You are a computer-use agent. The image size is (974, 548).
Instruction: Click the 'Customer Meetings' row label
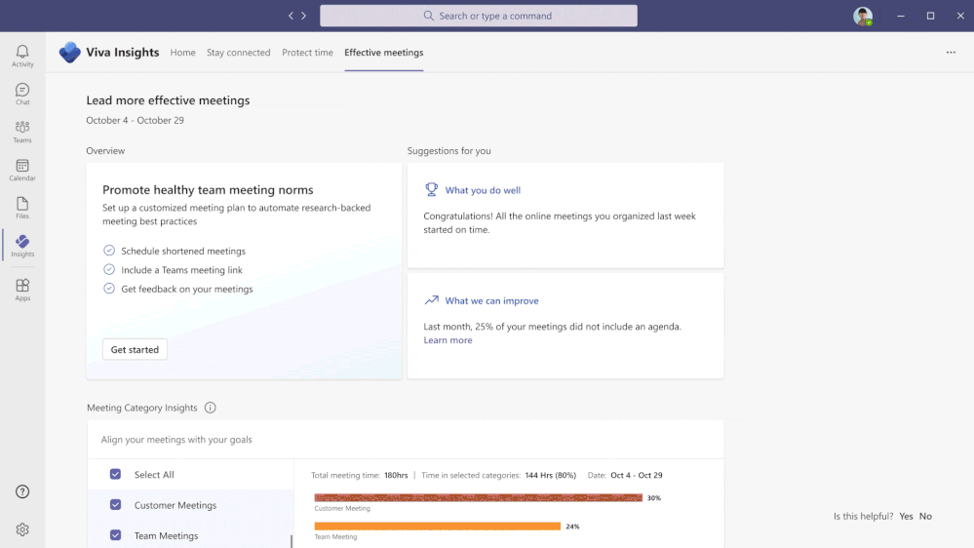click(x=175, y=505)
